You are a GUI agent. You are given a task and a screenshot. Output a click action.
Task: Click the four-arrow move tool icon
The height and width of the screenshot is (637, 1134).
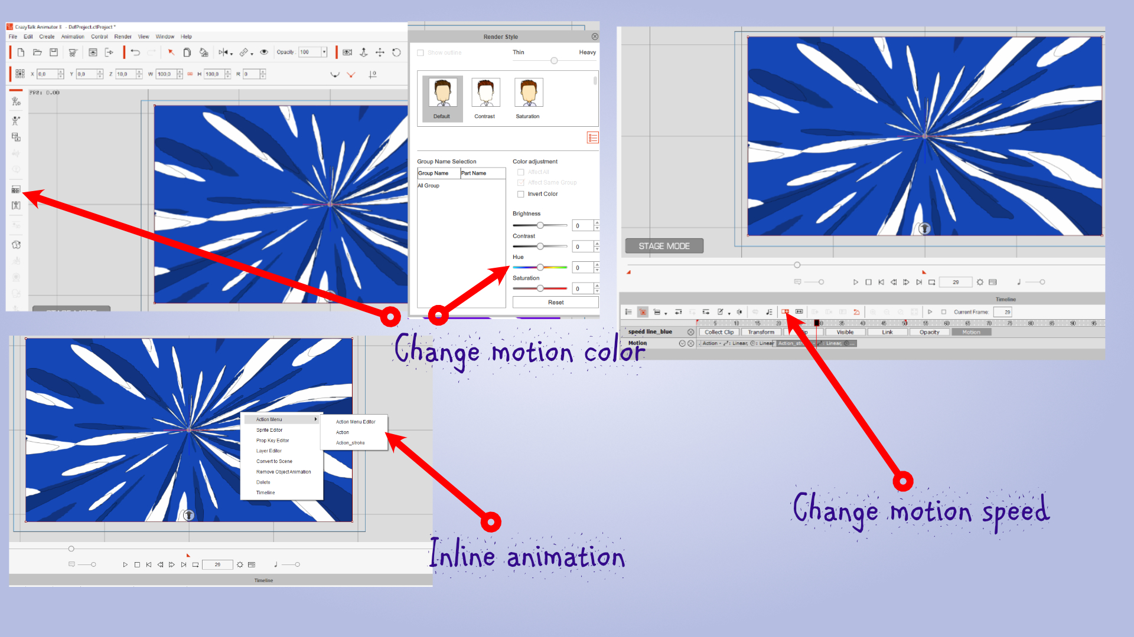(380, 52)
